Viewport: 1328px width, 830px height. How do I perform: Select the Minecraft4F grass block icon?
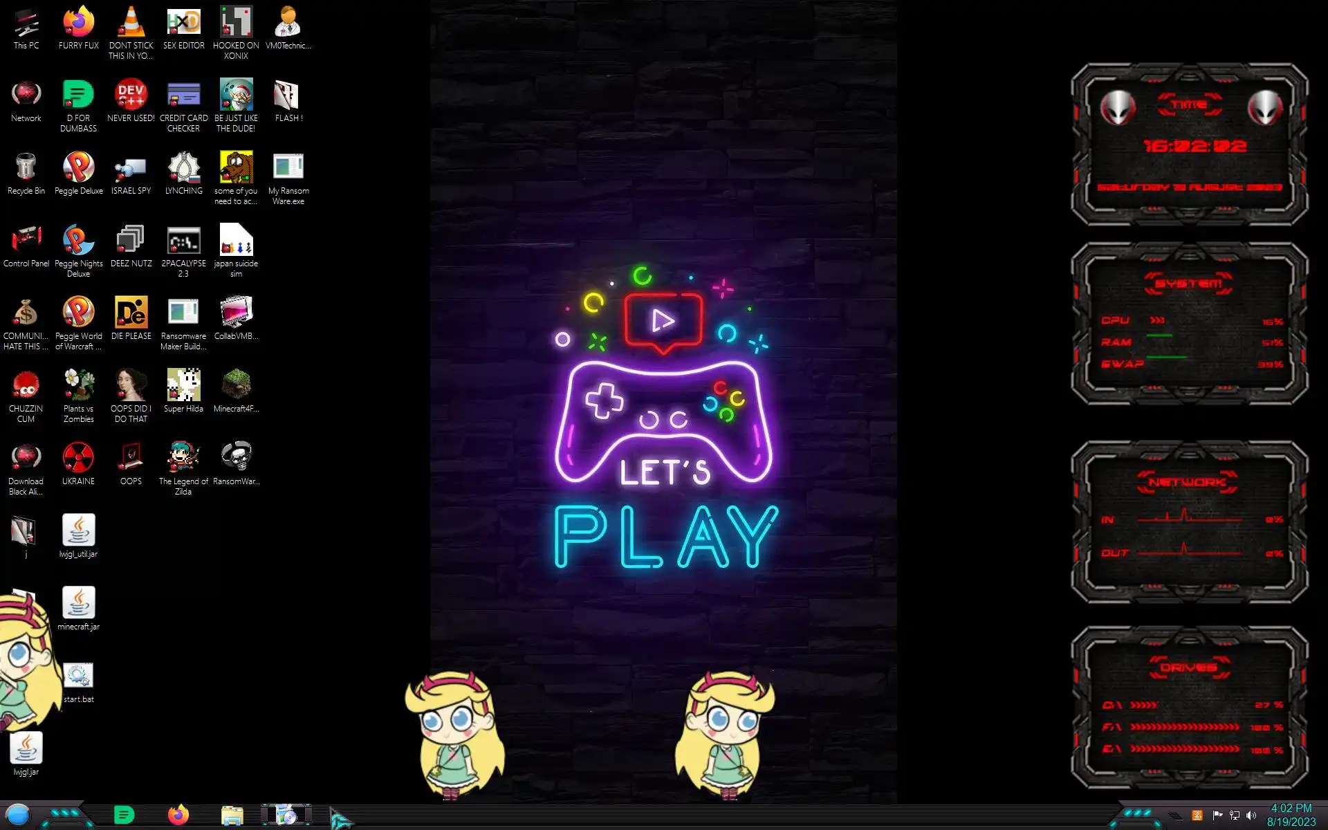coord(236,386)
